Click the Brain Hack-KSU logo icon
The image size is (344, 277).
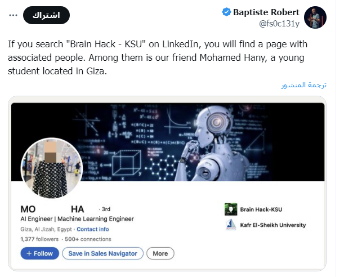pyautogui.click(x=230, y=209)
